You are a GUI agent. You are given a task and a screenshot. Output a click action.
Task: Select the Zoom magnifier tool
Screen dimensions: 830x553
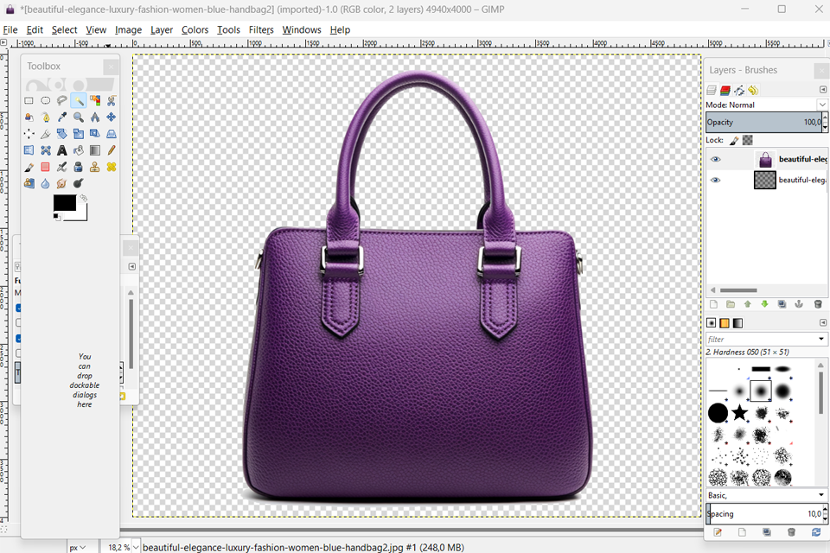coord(79,117)
